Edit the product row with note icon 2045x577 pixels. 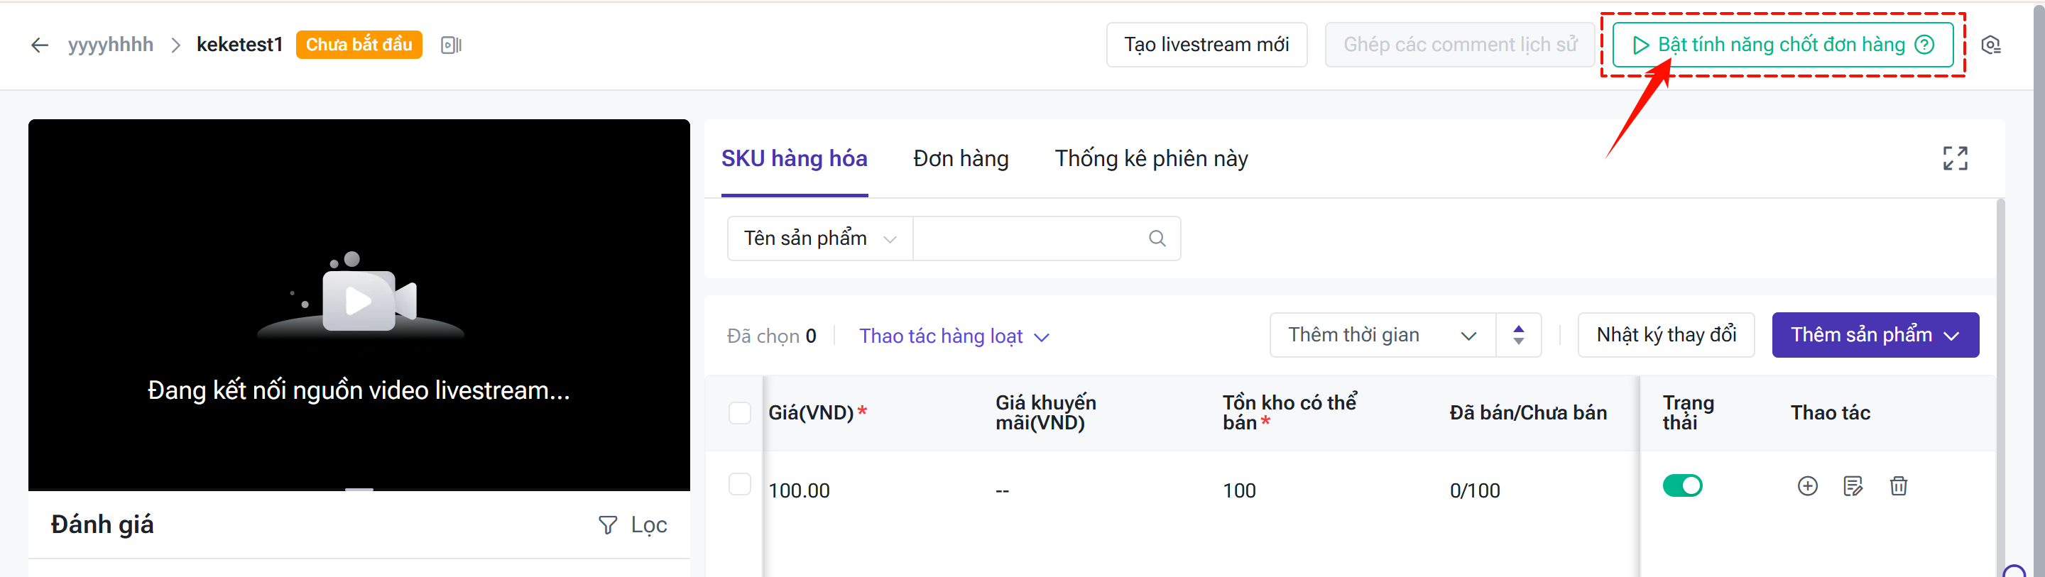pyautogui.click(x=1852, y=485)
